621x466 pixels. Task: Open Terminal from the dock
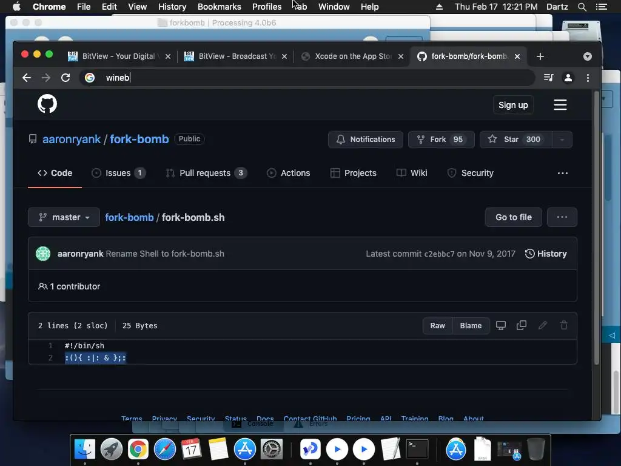point(417,449)
